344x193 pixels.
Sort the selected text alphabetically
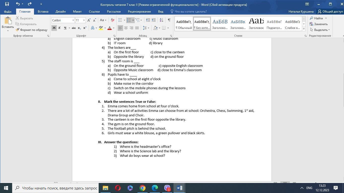[161, 20]
